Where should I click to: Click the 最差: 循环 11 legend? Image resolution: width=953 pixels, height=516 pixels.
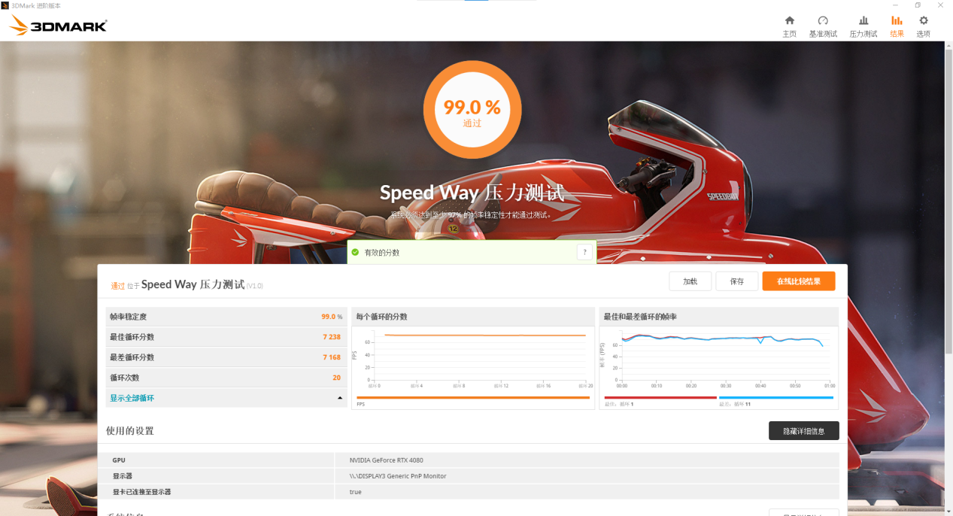(736, 404)
